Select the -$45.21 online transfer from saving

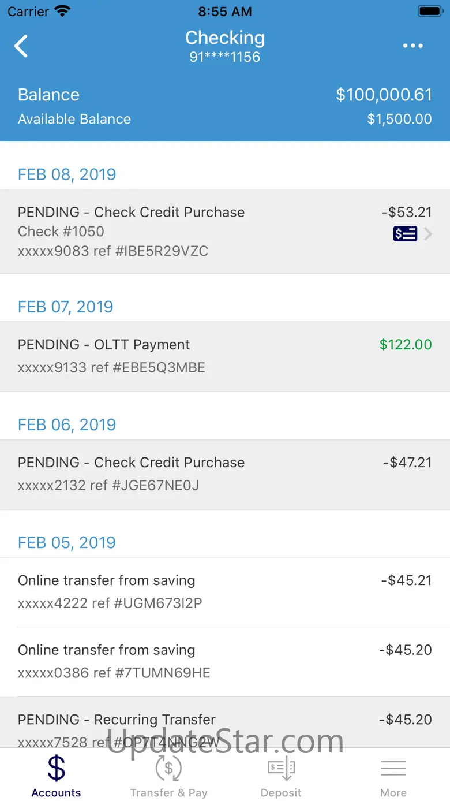pyautogui.click(x=225, y=592)
